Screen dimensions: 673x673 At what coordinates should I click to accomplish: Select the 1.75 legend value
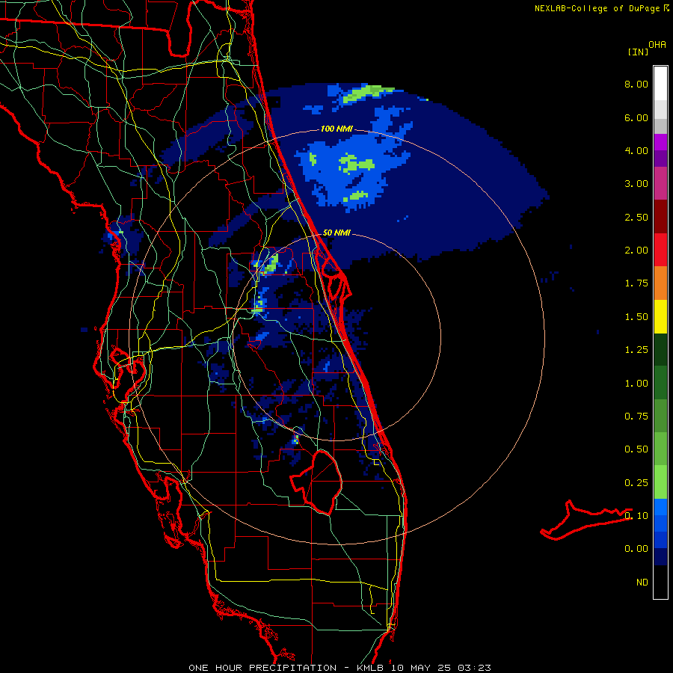[636, 283]
